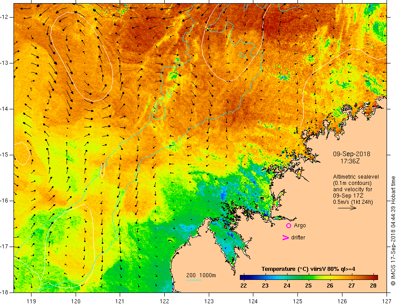Click longitude axis label 125

tap(298, 301)
